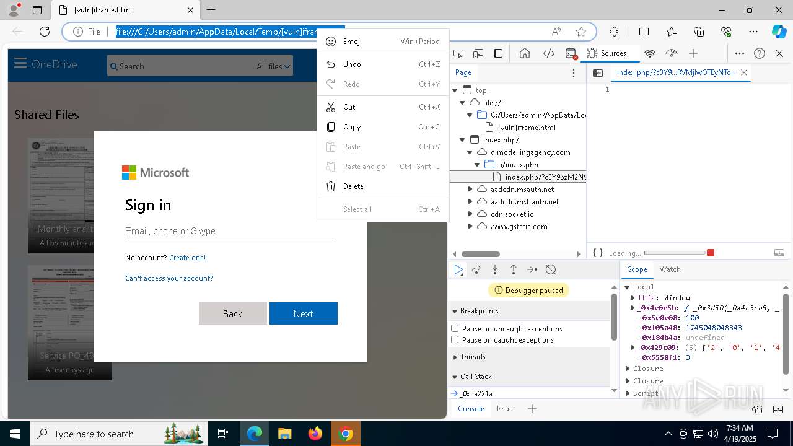793x446 pixels.
Task: Open the Network tool icon
Action: pyautogui.click(x=650, y=53)
